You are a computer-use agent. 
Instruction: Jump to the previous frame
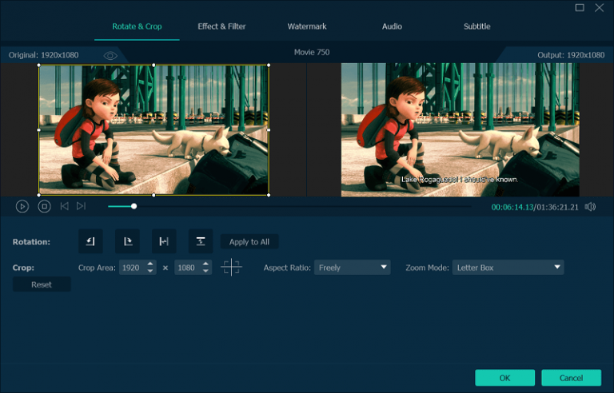point(64,206)
